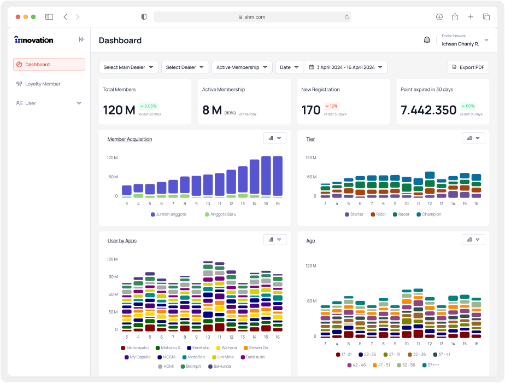
Task: Reload the page in the address bar
Action: [347, 17]
